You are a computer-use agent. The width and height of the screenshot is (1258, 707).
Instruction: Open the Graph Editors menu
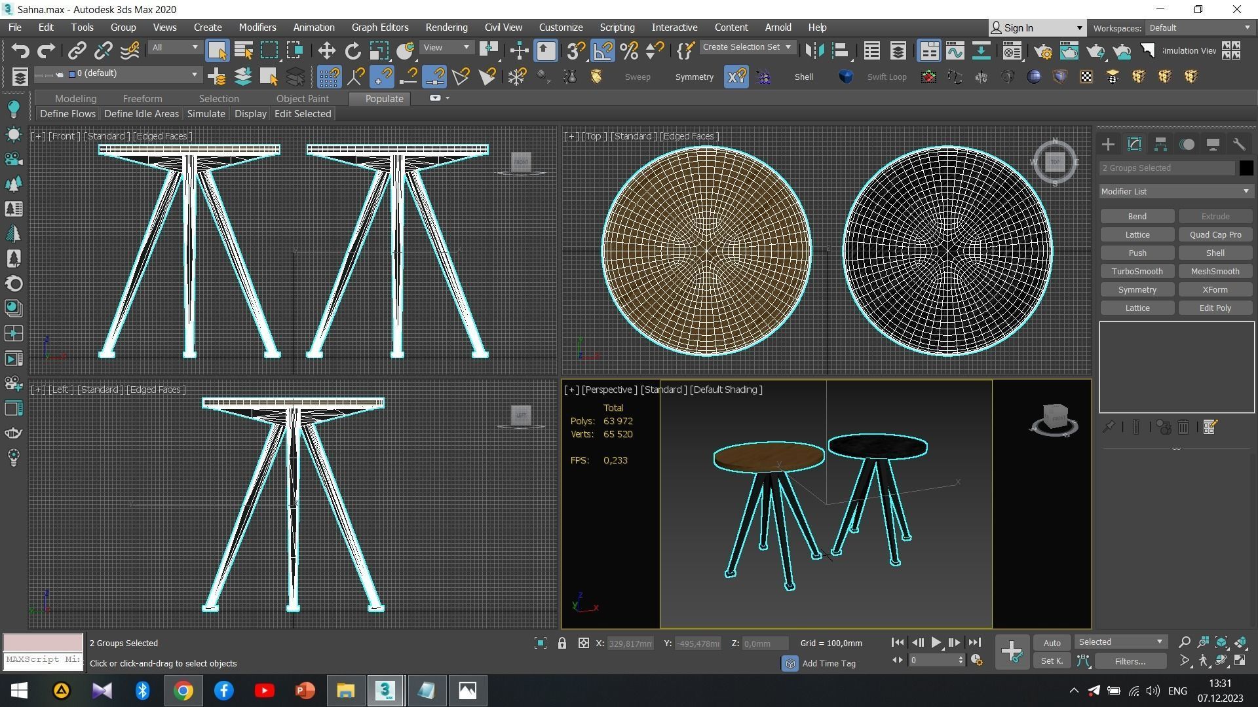click(379, 27)
